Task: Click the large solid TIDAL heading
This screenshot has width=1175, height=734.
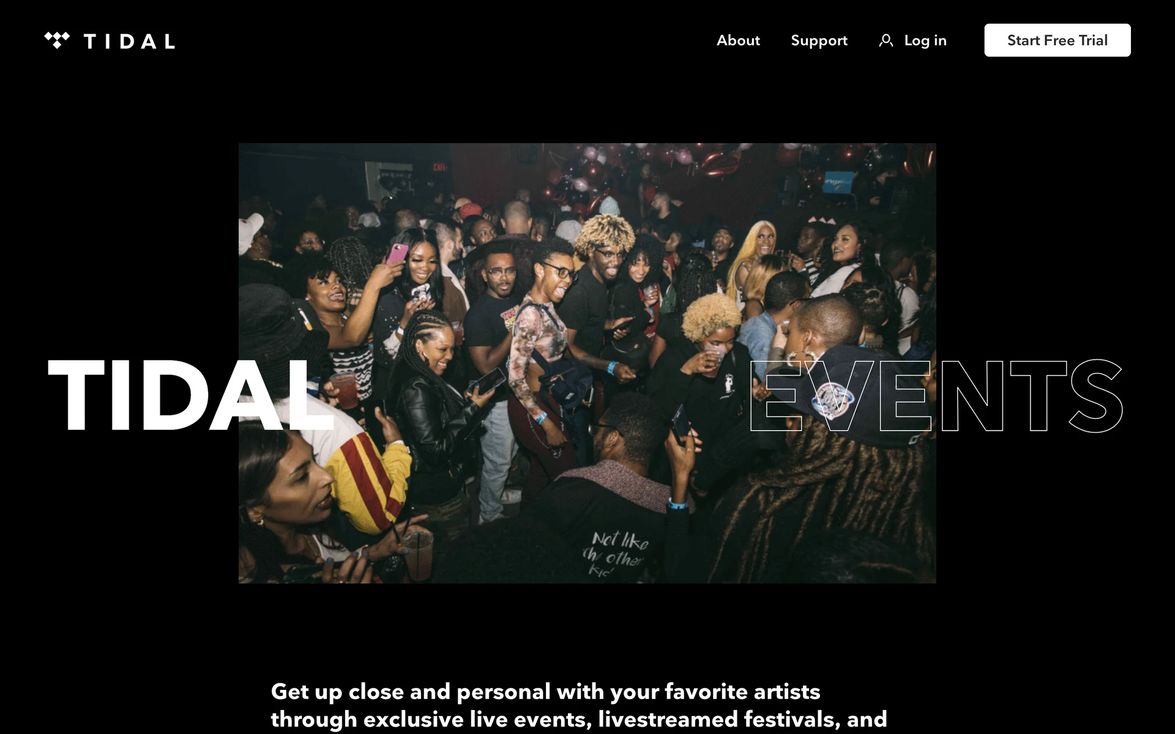Action: tap(191, 396)
